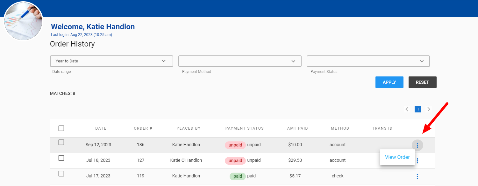Viewport: 478px width, 186px height.
Task: Click PAYMENT STATUS column header
Action: (x=245, y=128)
